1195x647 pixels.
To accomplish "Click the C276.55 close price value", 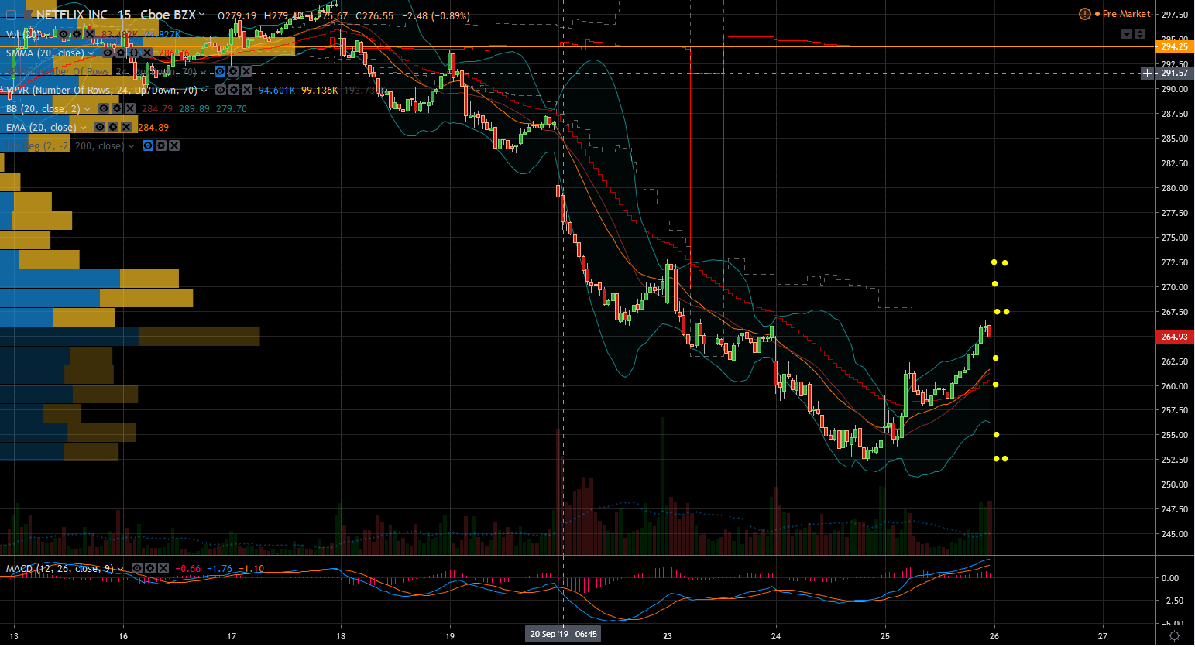I will pos(375,15).
